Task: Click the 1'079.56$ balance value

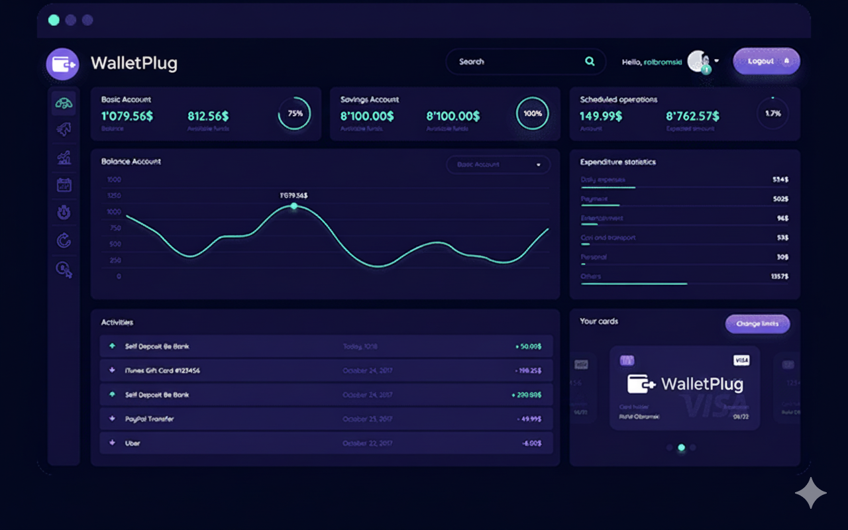Action: 127,116
